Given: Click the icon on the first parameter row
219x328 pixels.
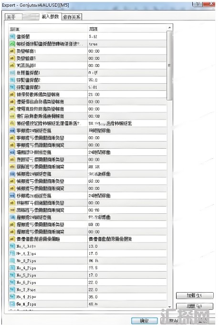Looking at the screenshot, I should pos(12,37).
